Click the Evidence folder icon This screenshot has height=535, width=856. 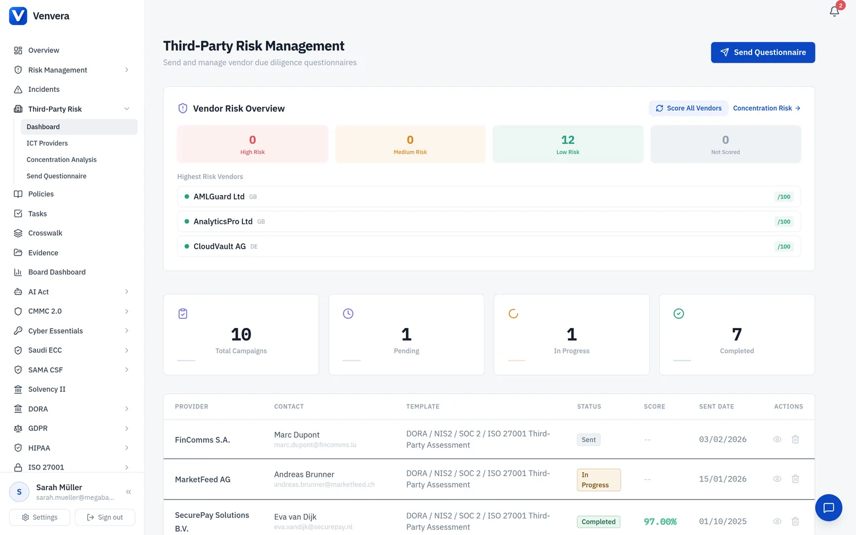(18, 253)
